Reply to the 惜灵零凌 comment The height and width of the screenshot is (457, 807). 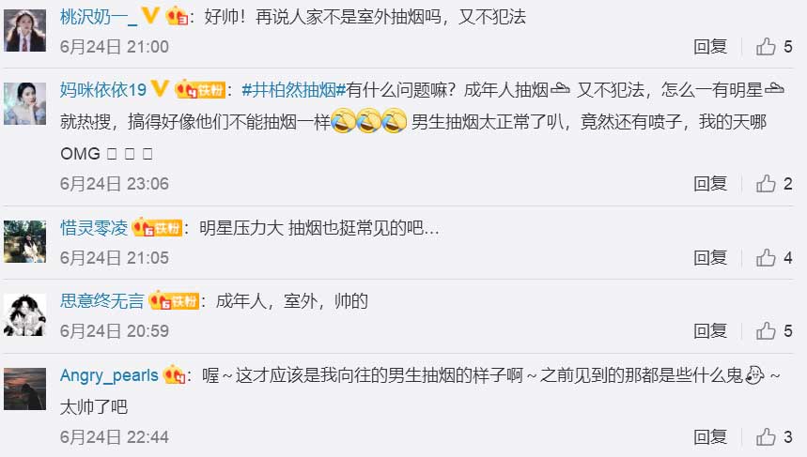pyautogui.click(x=710, y=257)
